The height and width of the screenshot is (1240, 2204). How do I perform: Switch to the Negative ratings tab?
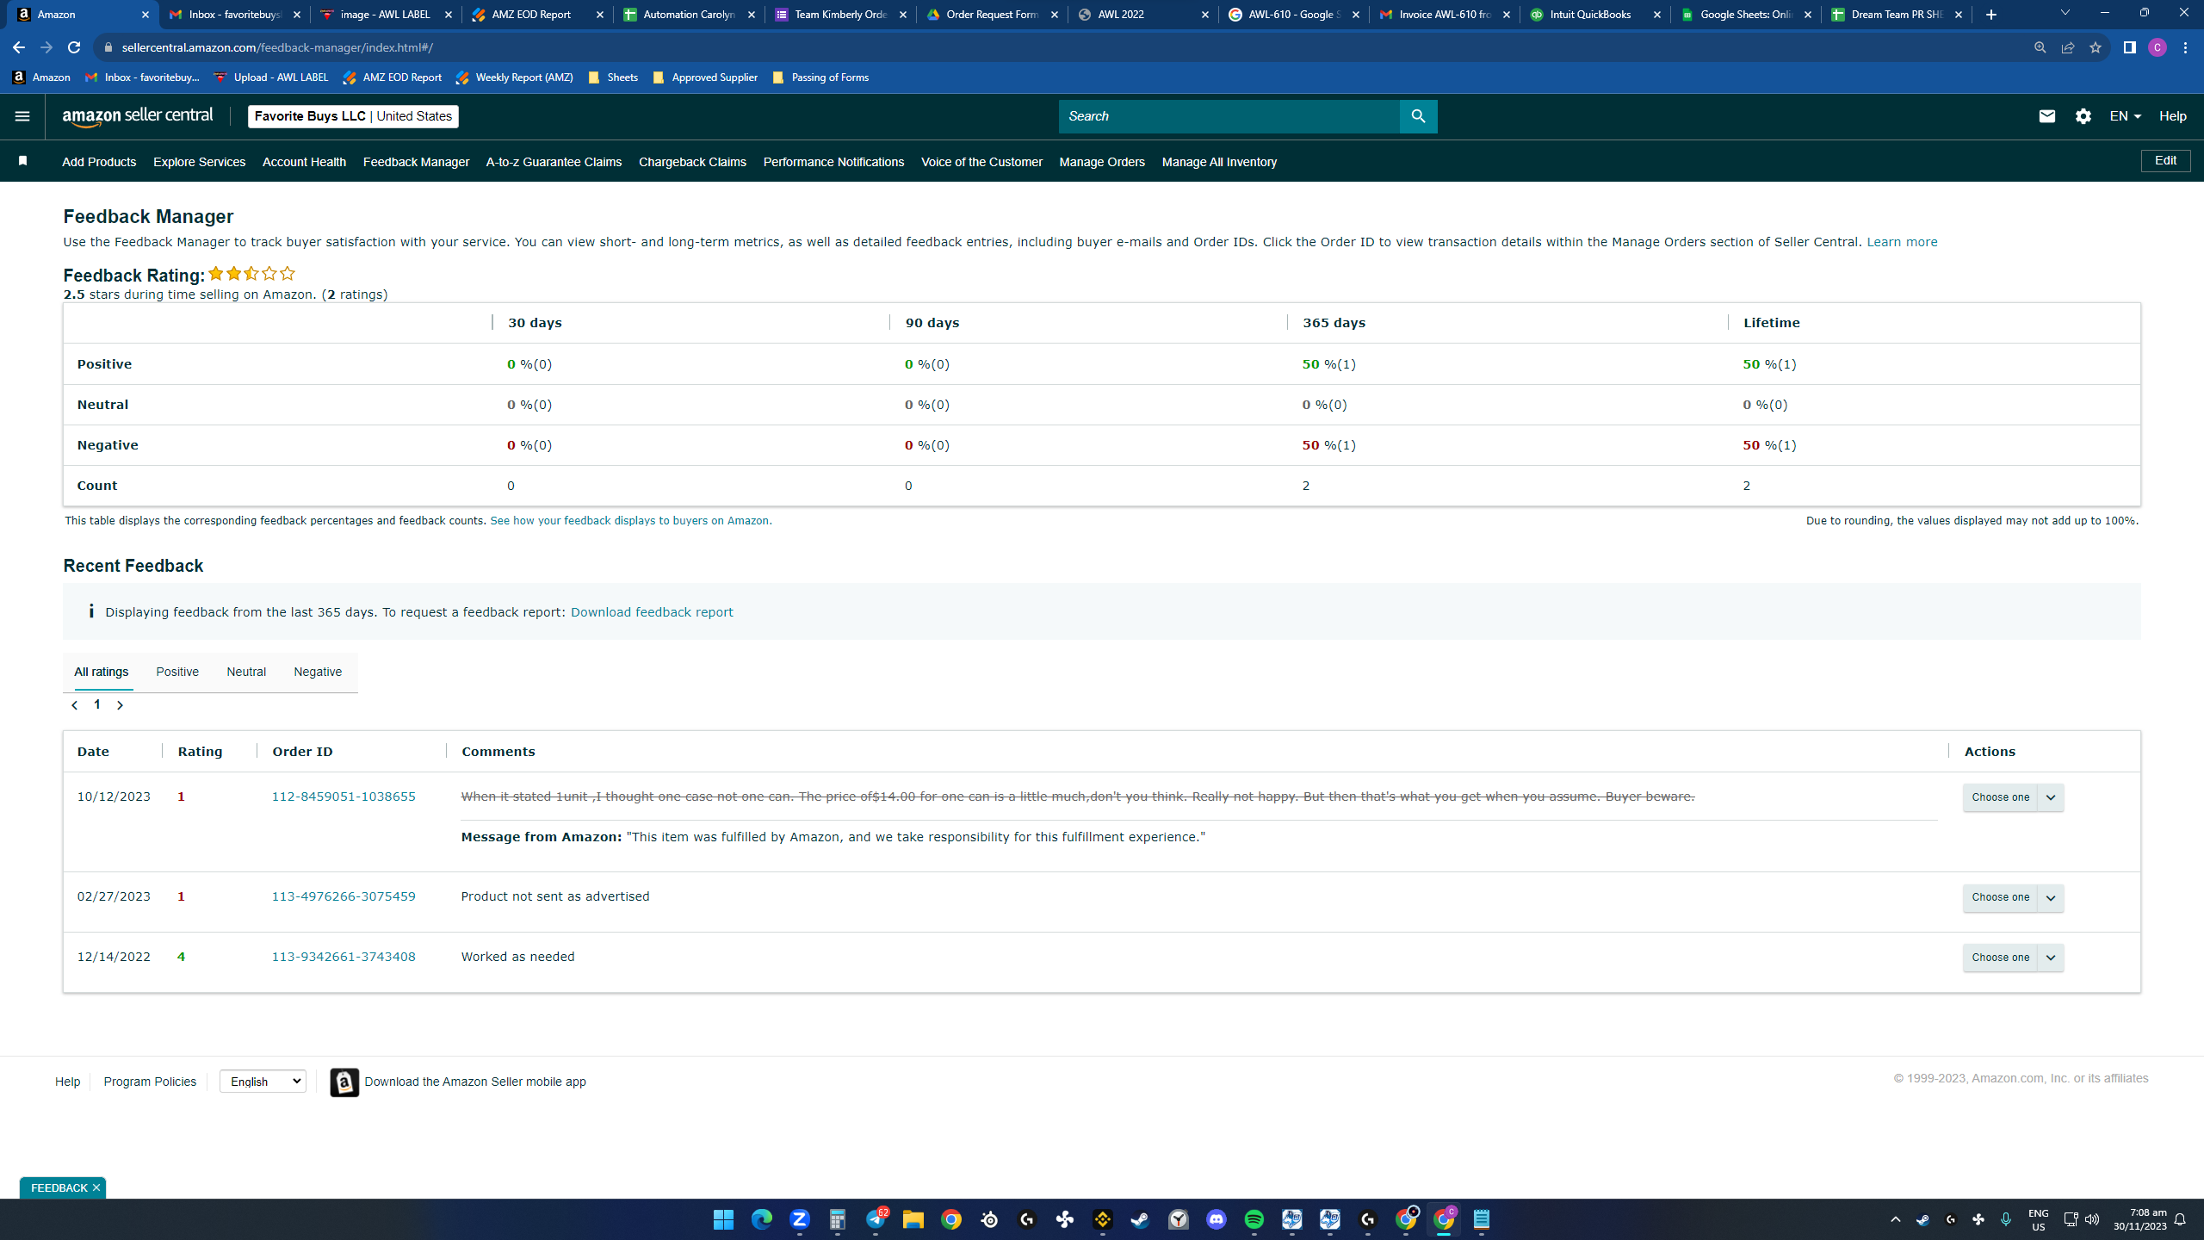click(x=318, y=672)
